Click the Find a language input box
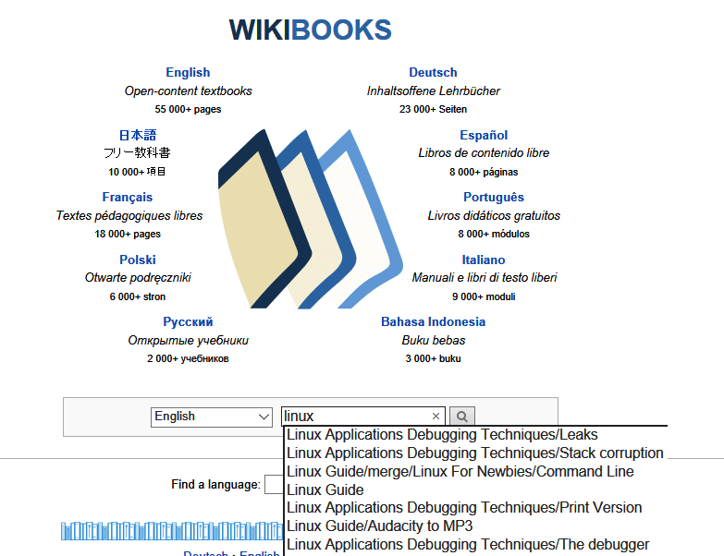 (274, 485)
